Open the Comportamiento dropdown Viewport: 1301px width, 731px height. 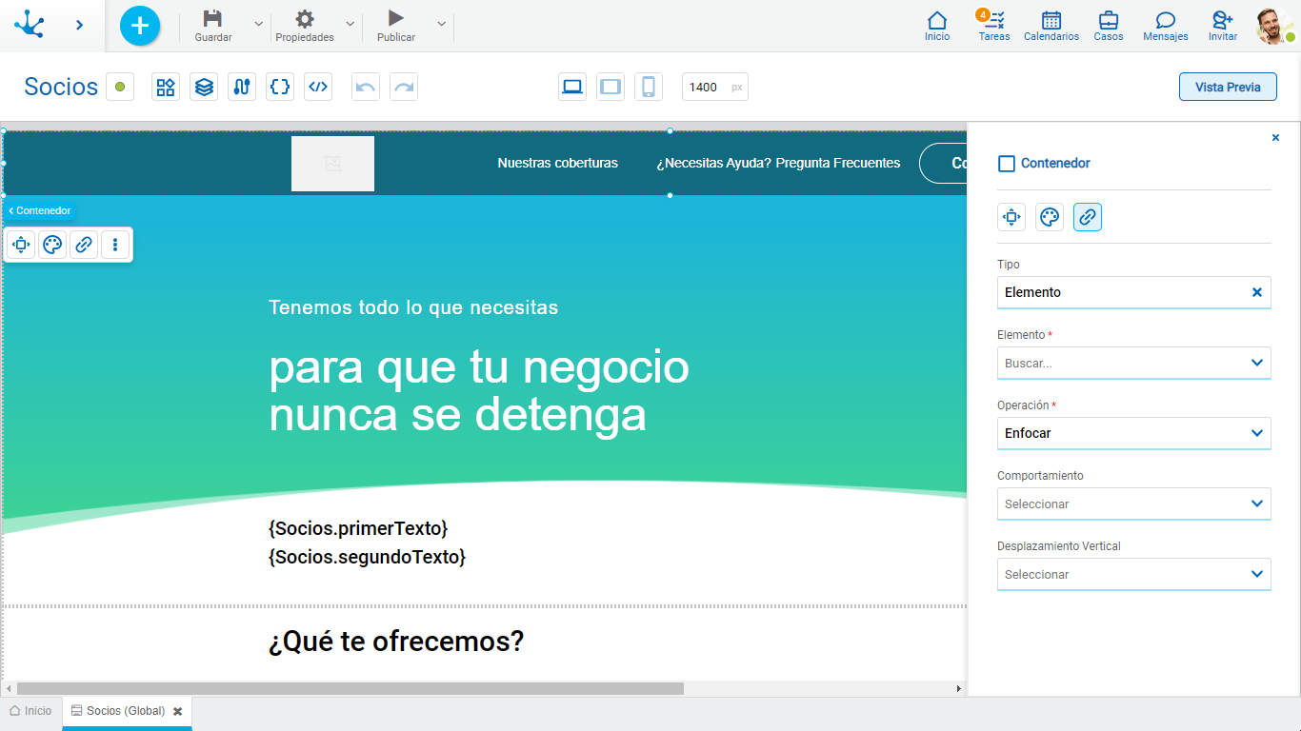[x=1134, y=504]
